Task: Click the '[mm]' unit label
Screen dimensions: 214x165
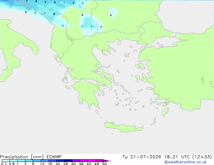Action: pyautogui.click(x=37, y=157)
